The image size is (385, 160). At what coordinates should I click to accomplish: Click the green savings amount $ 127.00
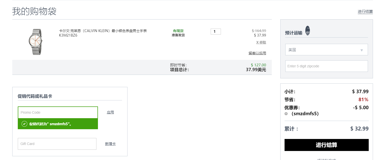[x=259, y=65]
